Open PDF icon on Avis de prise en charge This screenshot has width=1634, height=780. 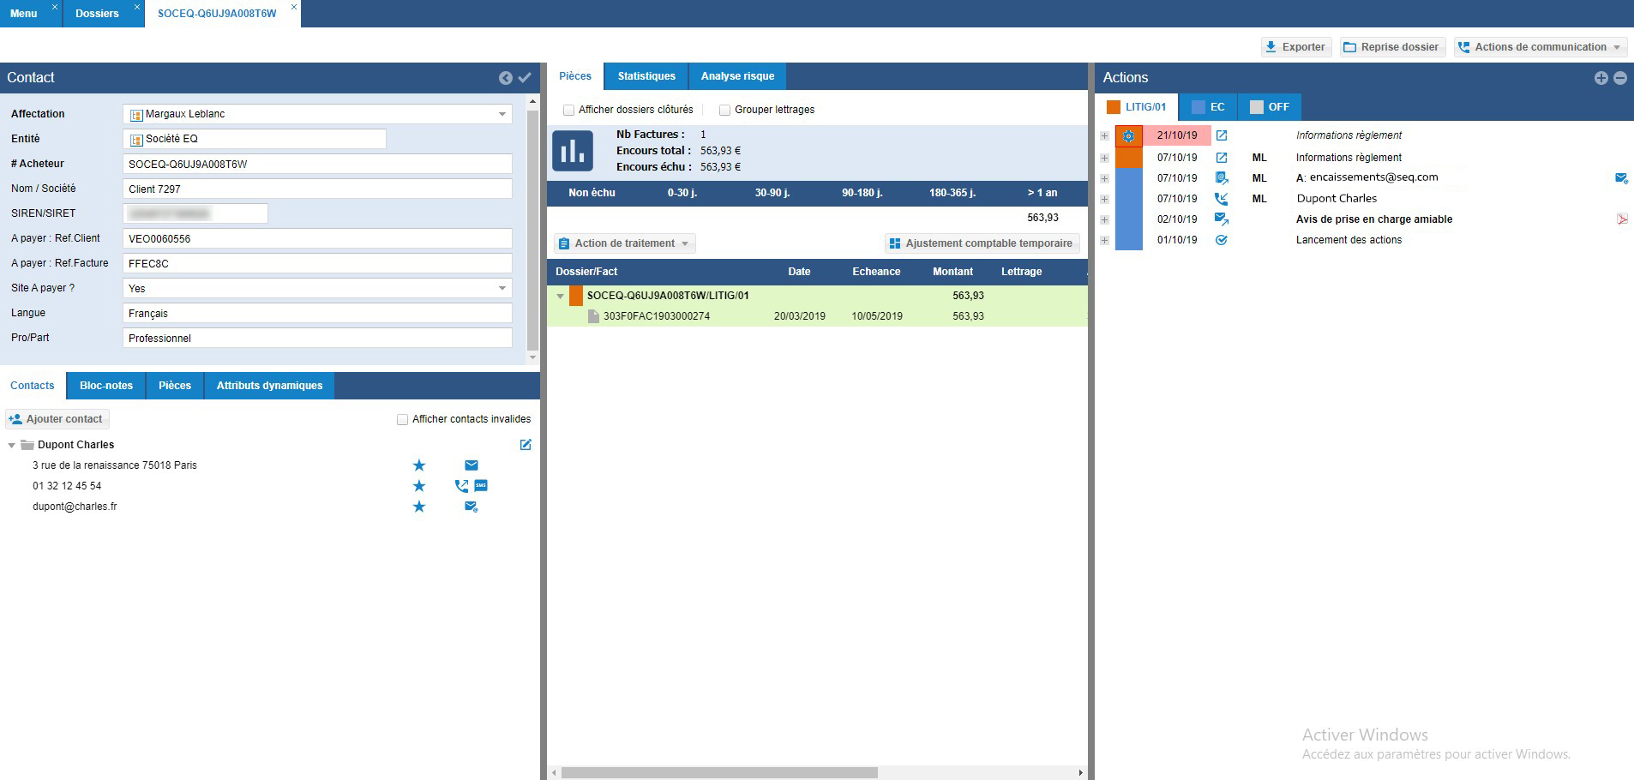click(1621, 219)
